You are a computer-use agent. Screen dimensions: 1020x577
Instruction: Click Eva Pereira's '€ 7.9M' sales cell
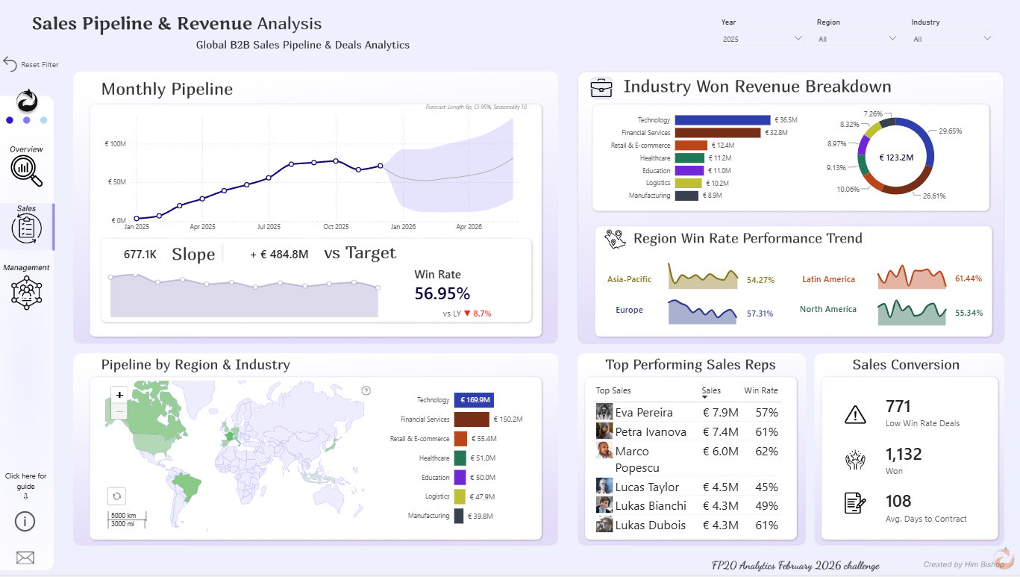tap(721, 412)
